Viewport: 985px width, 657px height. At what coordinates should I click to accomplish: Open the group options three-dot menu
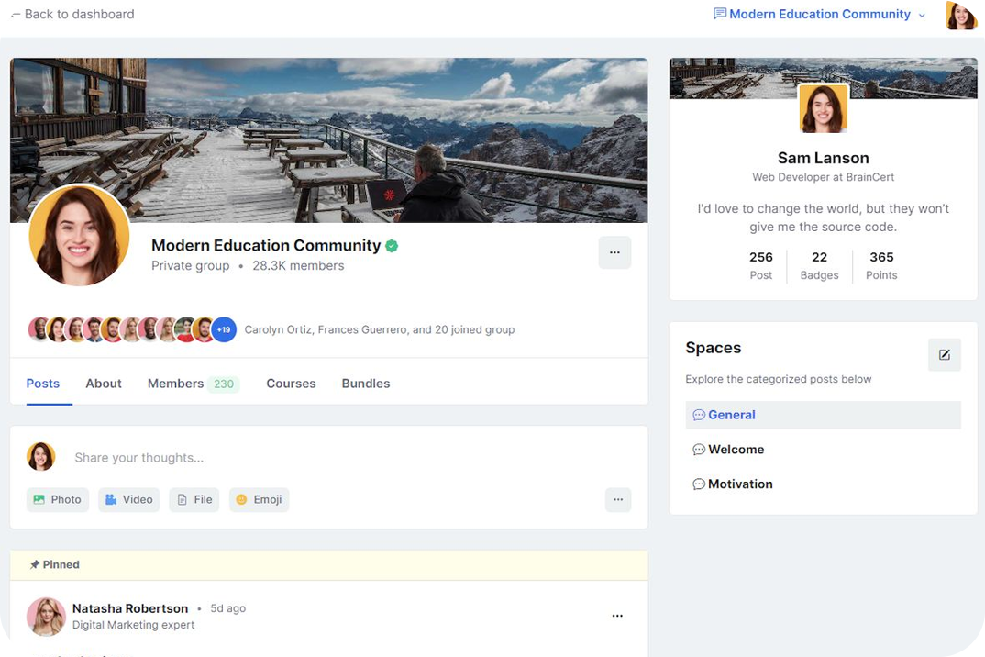coord(614,252)
